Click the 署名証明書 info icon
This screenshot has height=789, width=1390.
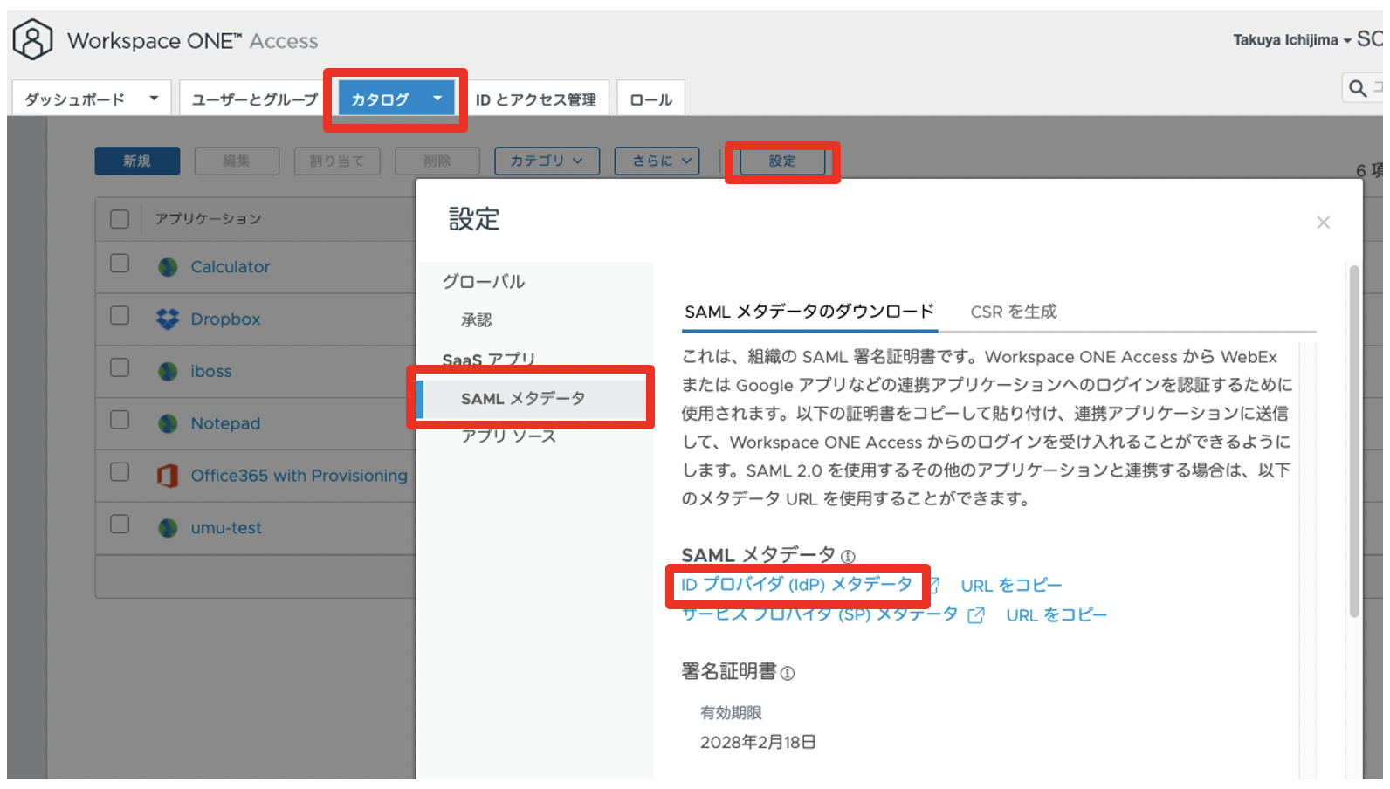(x=788, y=673)
